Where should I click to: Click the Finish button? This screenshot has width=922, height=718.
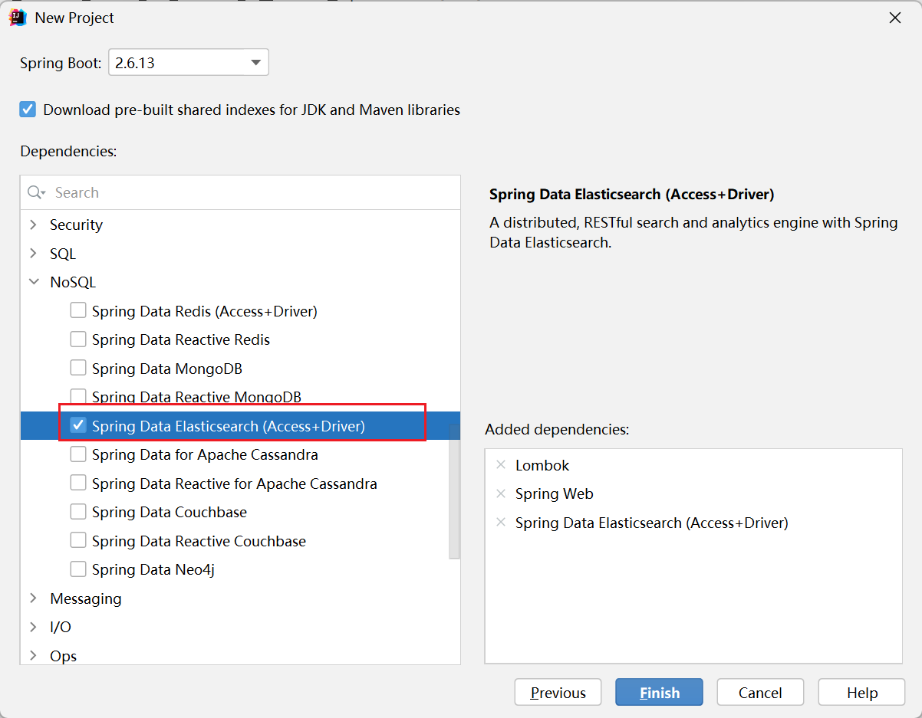(x=659, y=693)
